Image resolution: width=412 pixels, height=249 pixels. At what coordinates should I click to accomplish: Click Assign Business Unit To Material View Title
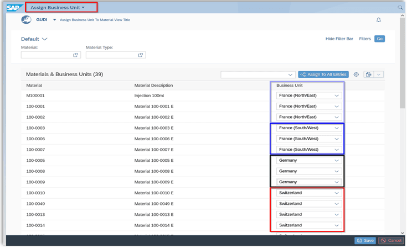(x=96, y=20)
